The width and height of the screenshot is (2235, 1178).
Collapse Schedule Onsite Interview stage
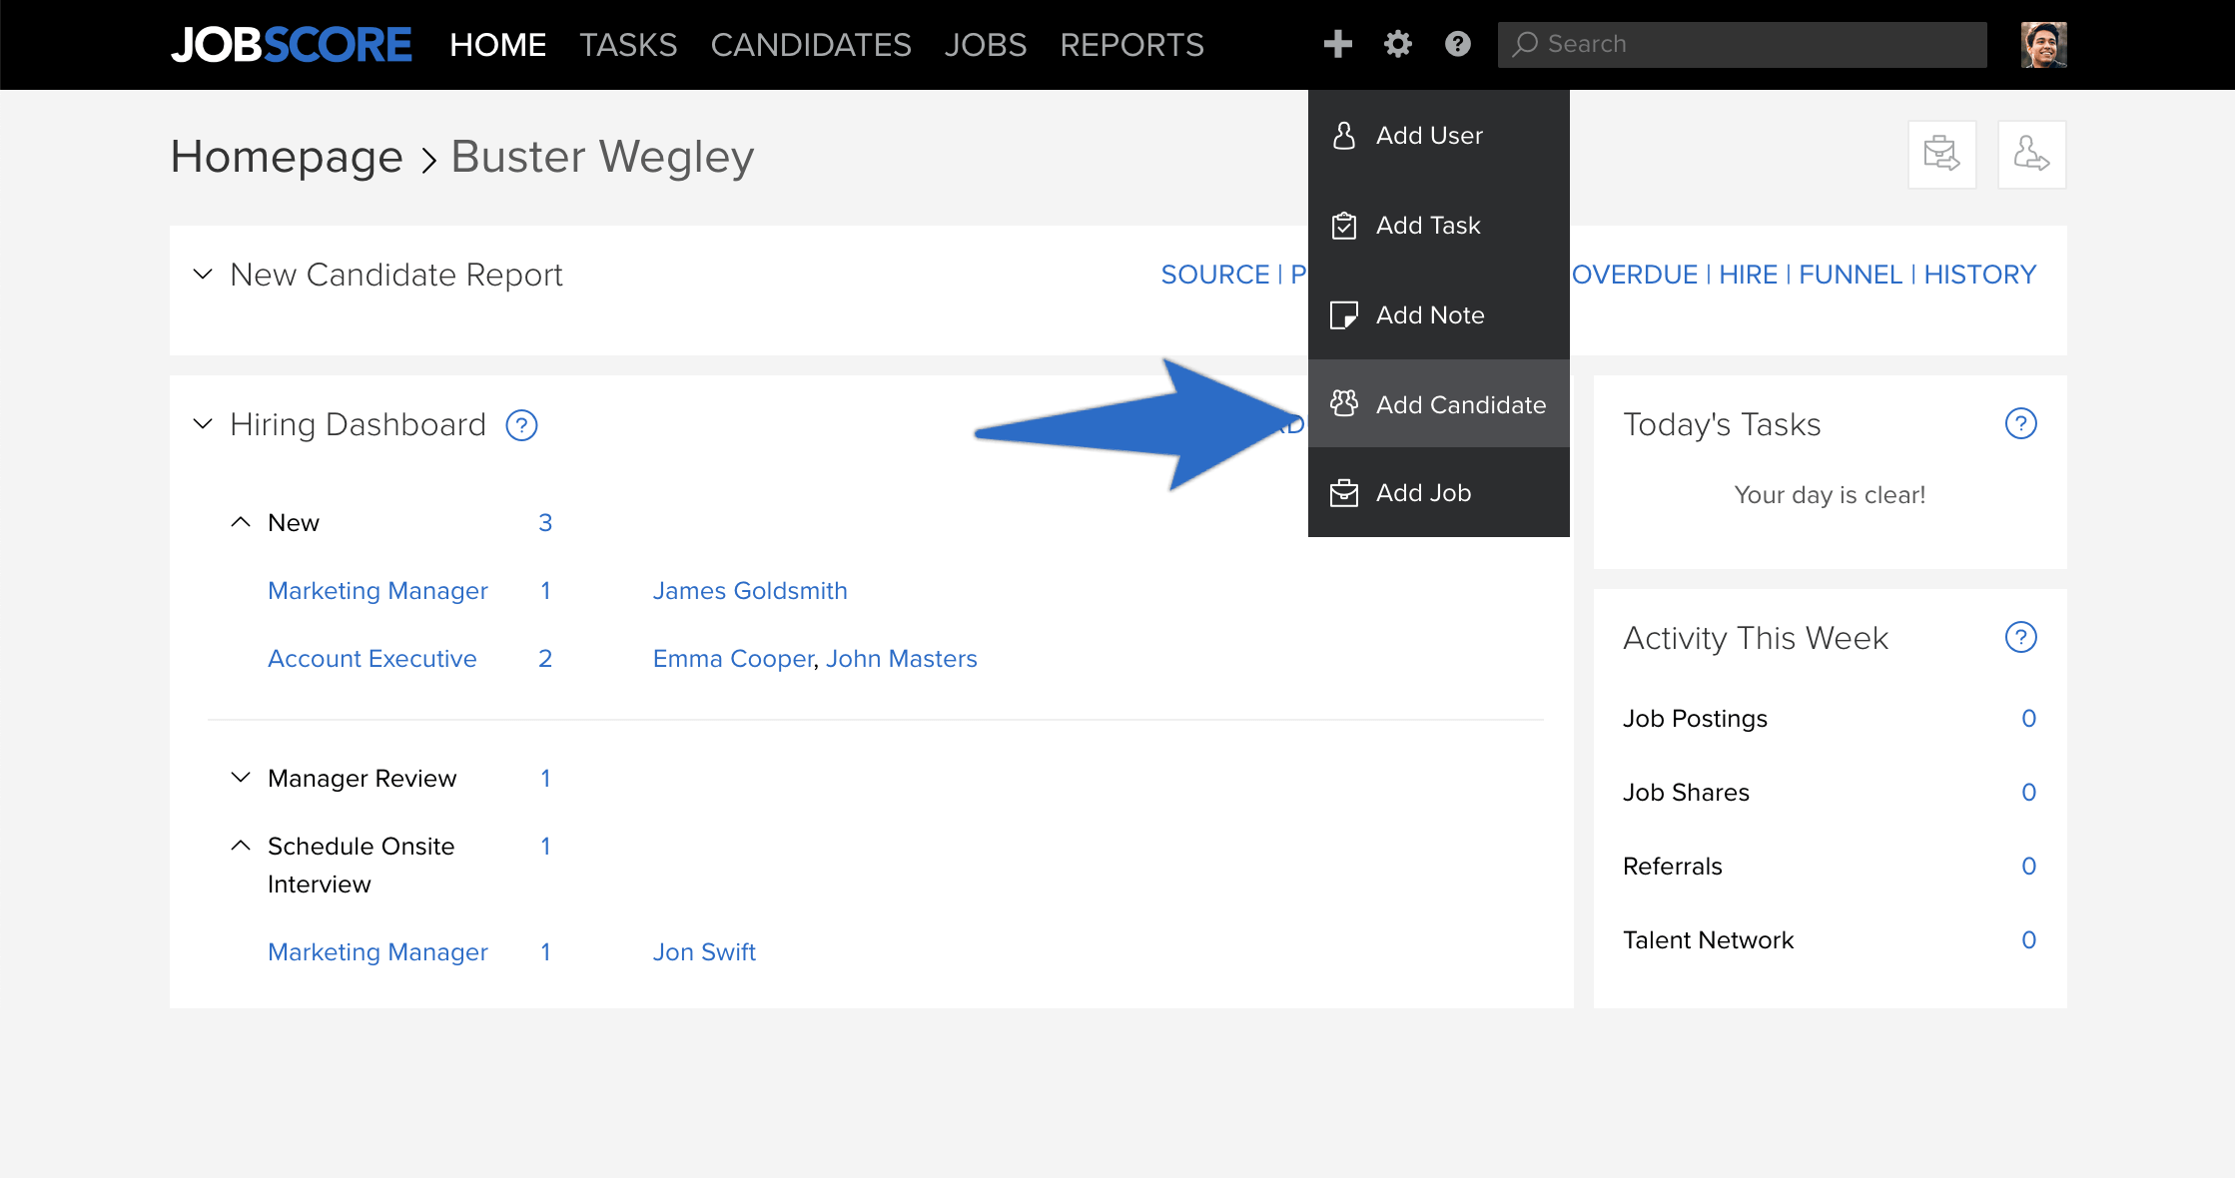[x=241, y=846]
